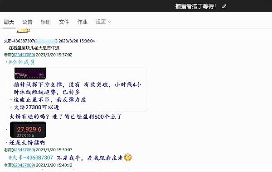Screen dimensions: 272x172
Task: Open the 聊天 tab
Action: tap(9, 22)
